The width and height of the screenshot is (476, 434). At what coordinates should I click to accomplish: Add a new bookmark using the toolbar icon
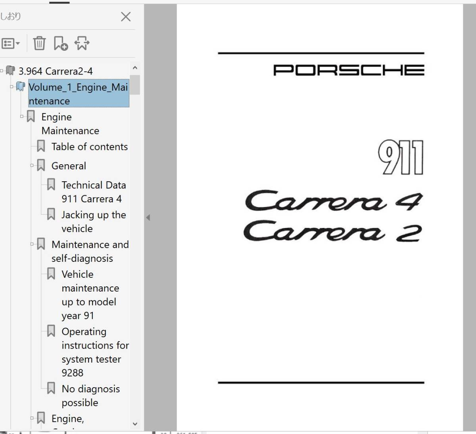(x=61, y=43)
